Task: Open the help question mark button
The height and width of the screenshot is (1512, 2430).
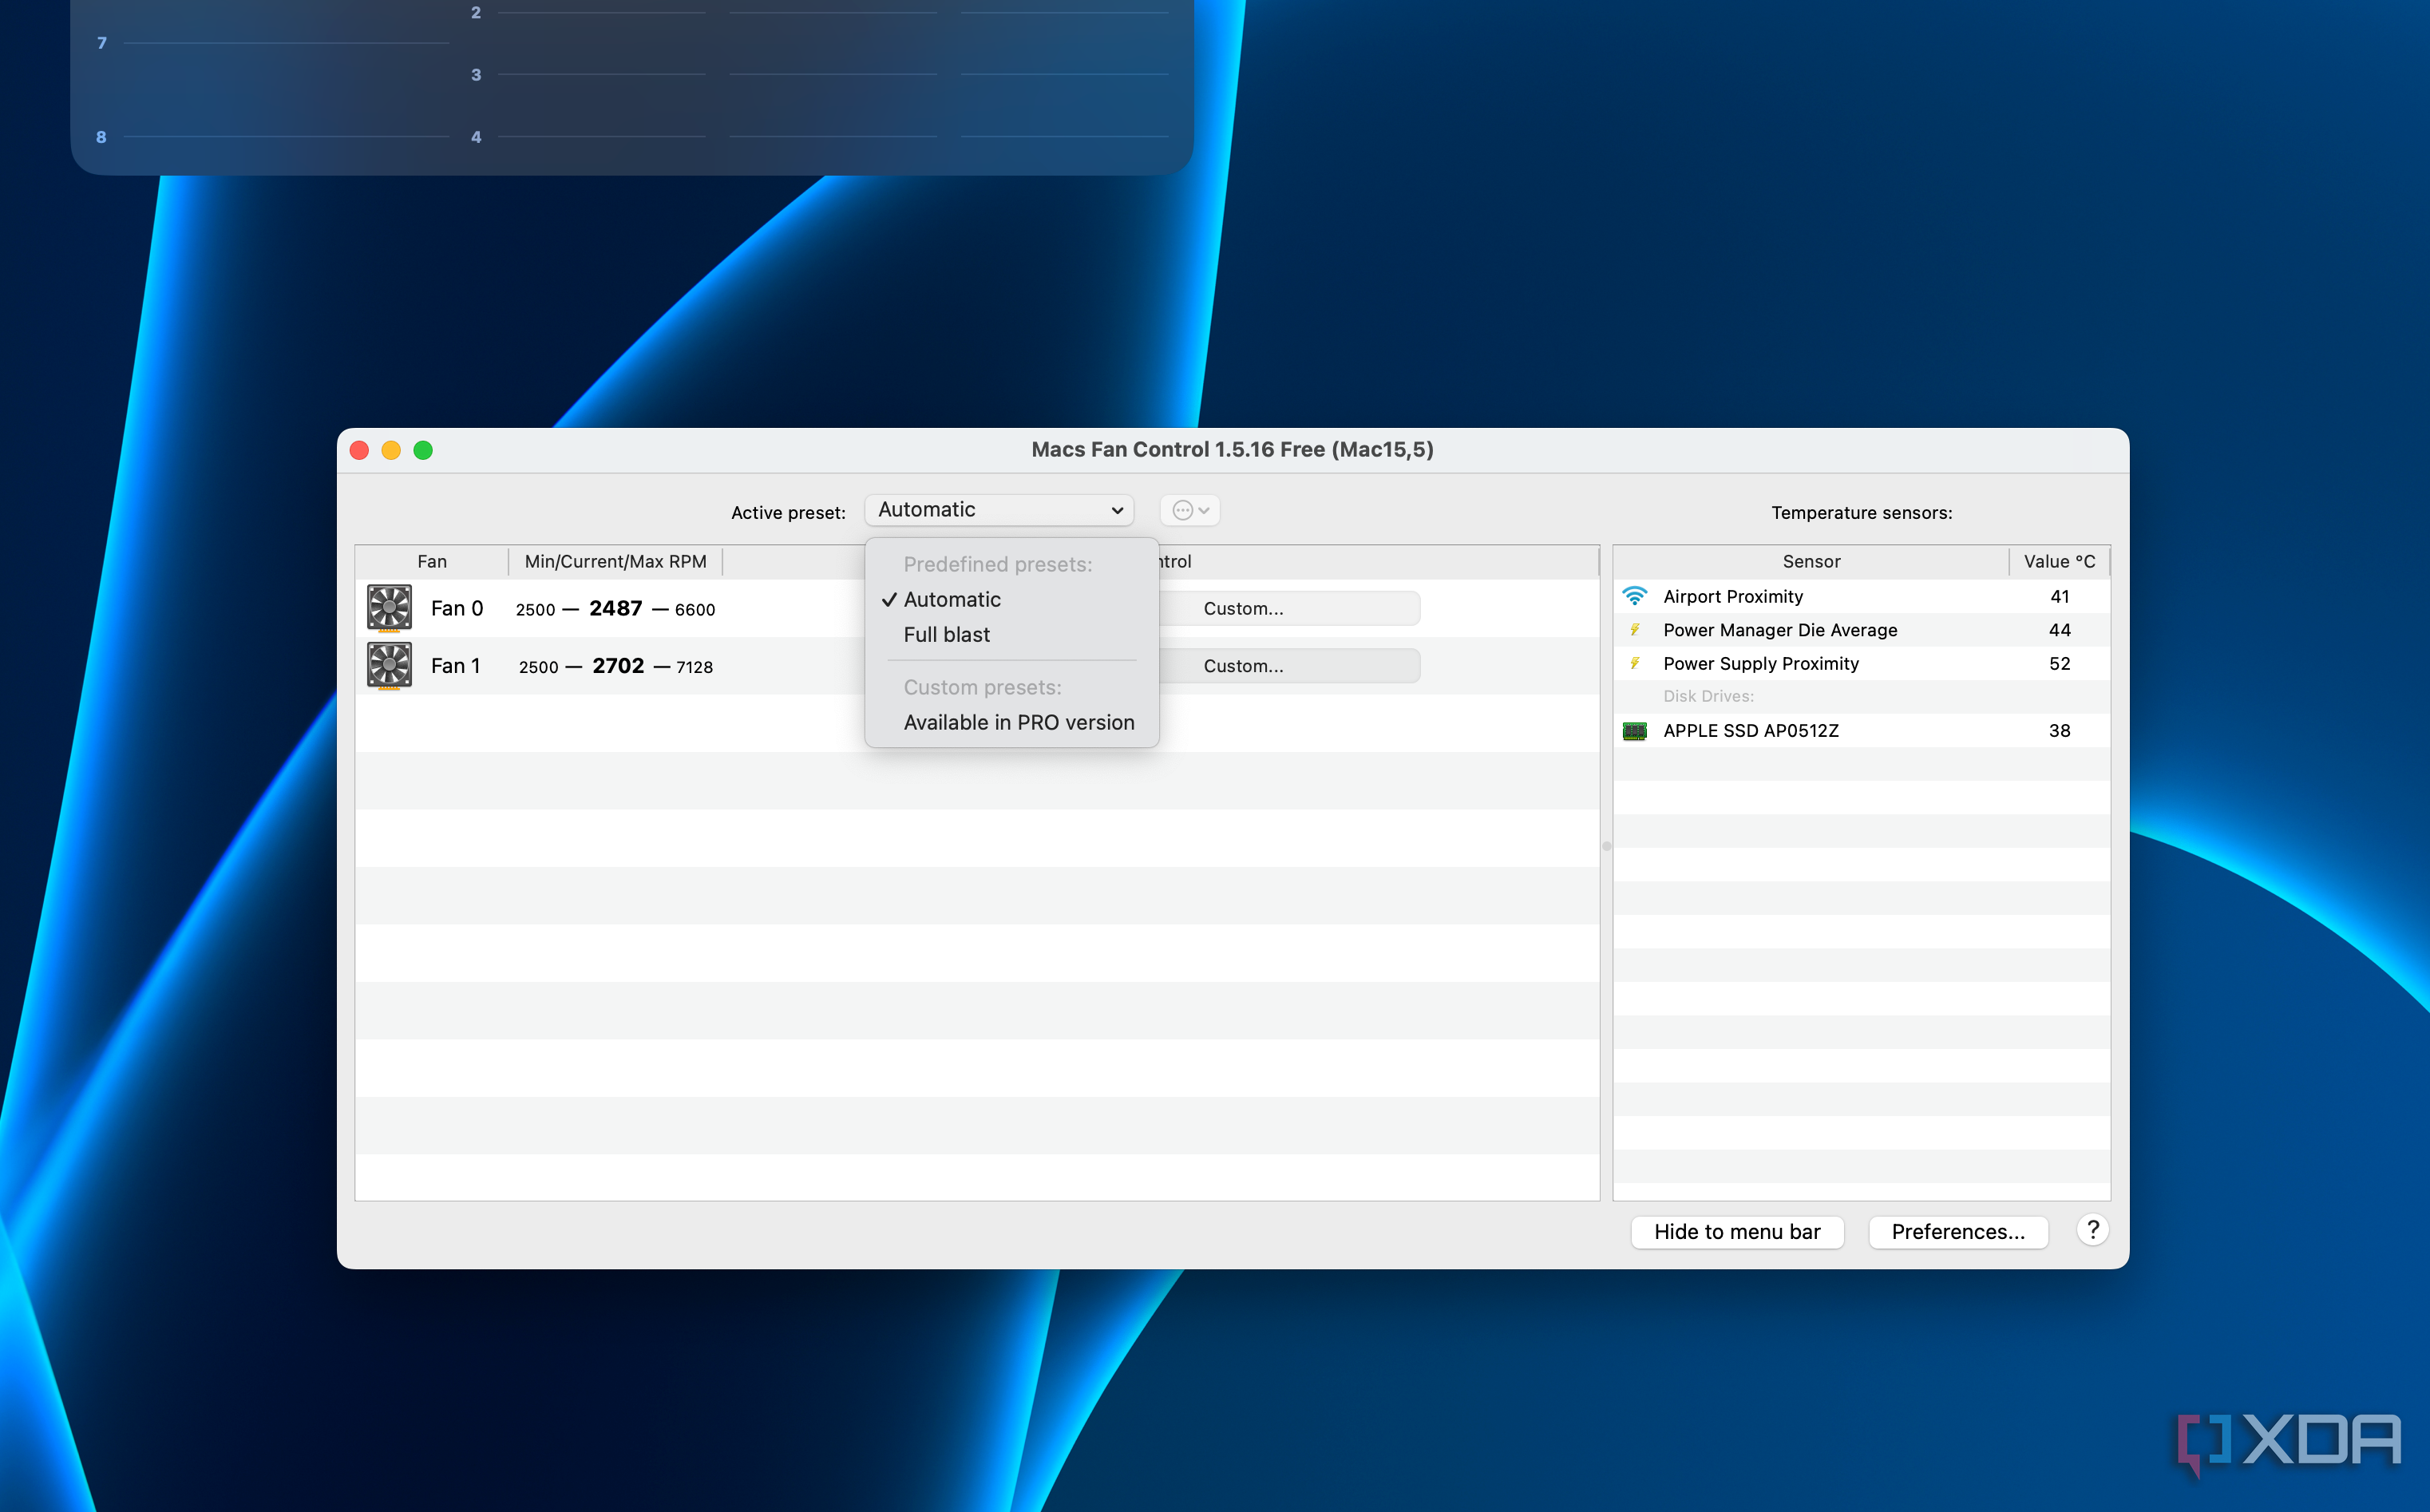Action: pyautogui.click(x=2092, y=1230)
